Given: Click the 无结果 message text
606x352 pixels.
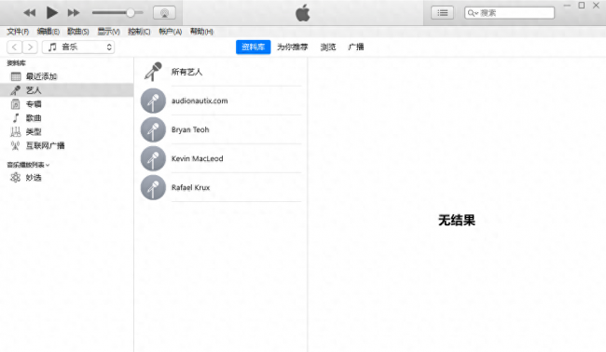Looking at the screenshot, I should [457, 221].
